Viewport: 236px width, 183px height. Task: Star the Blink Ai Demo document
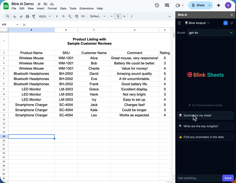pos(39,4)
